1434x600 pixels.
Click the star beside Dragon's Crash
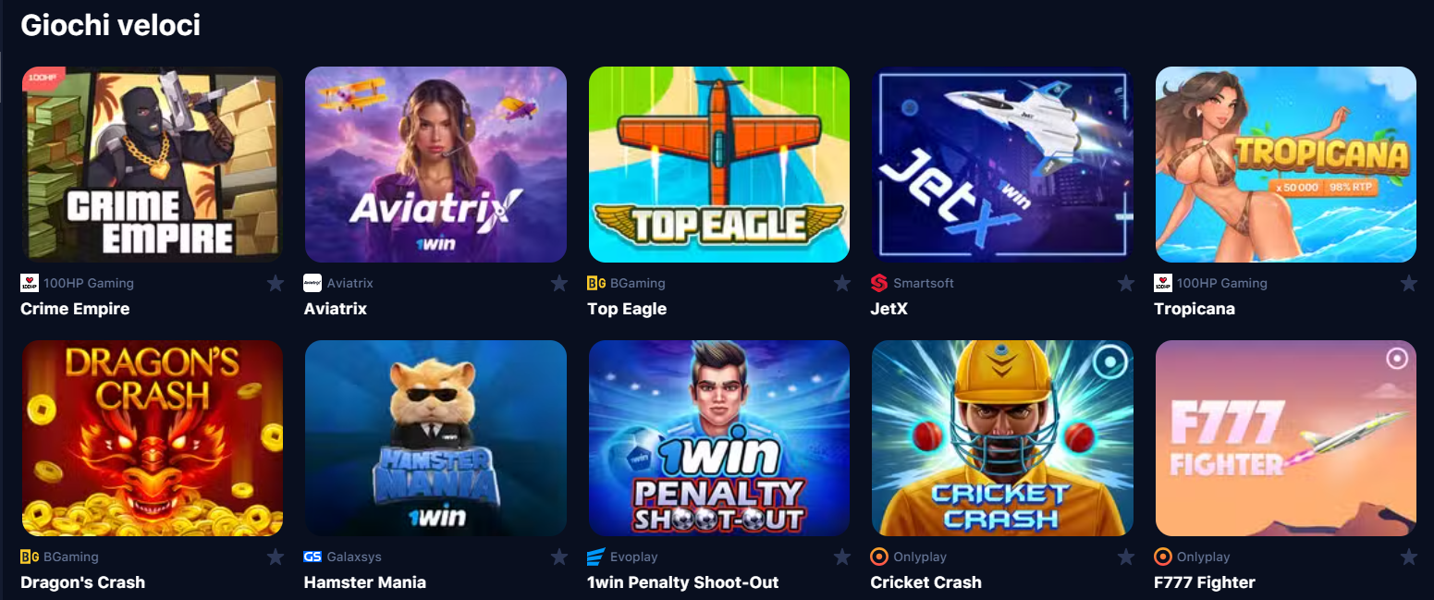click(x=276, y=557)
